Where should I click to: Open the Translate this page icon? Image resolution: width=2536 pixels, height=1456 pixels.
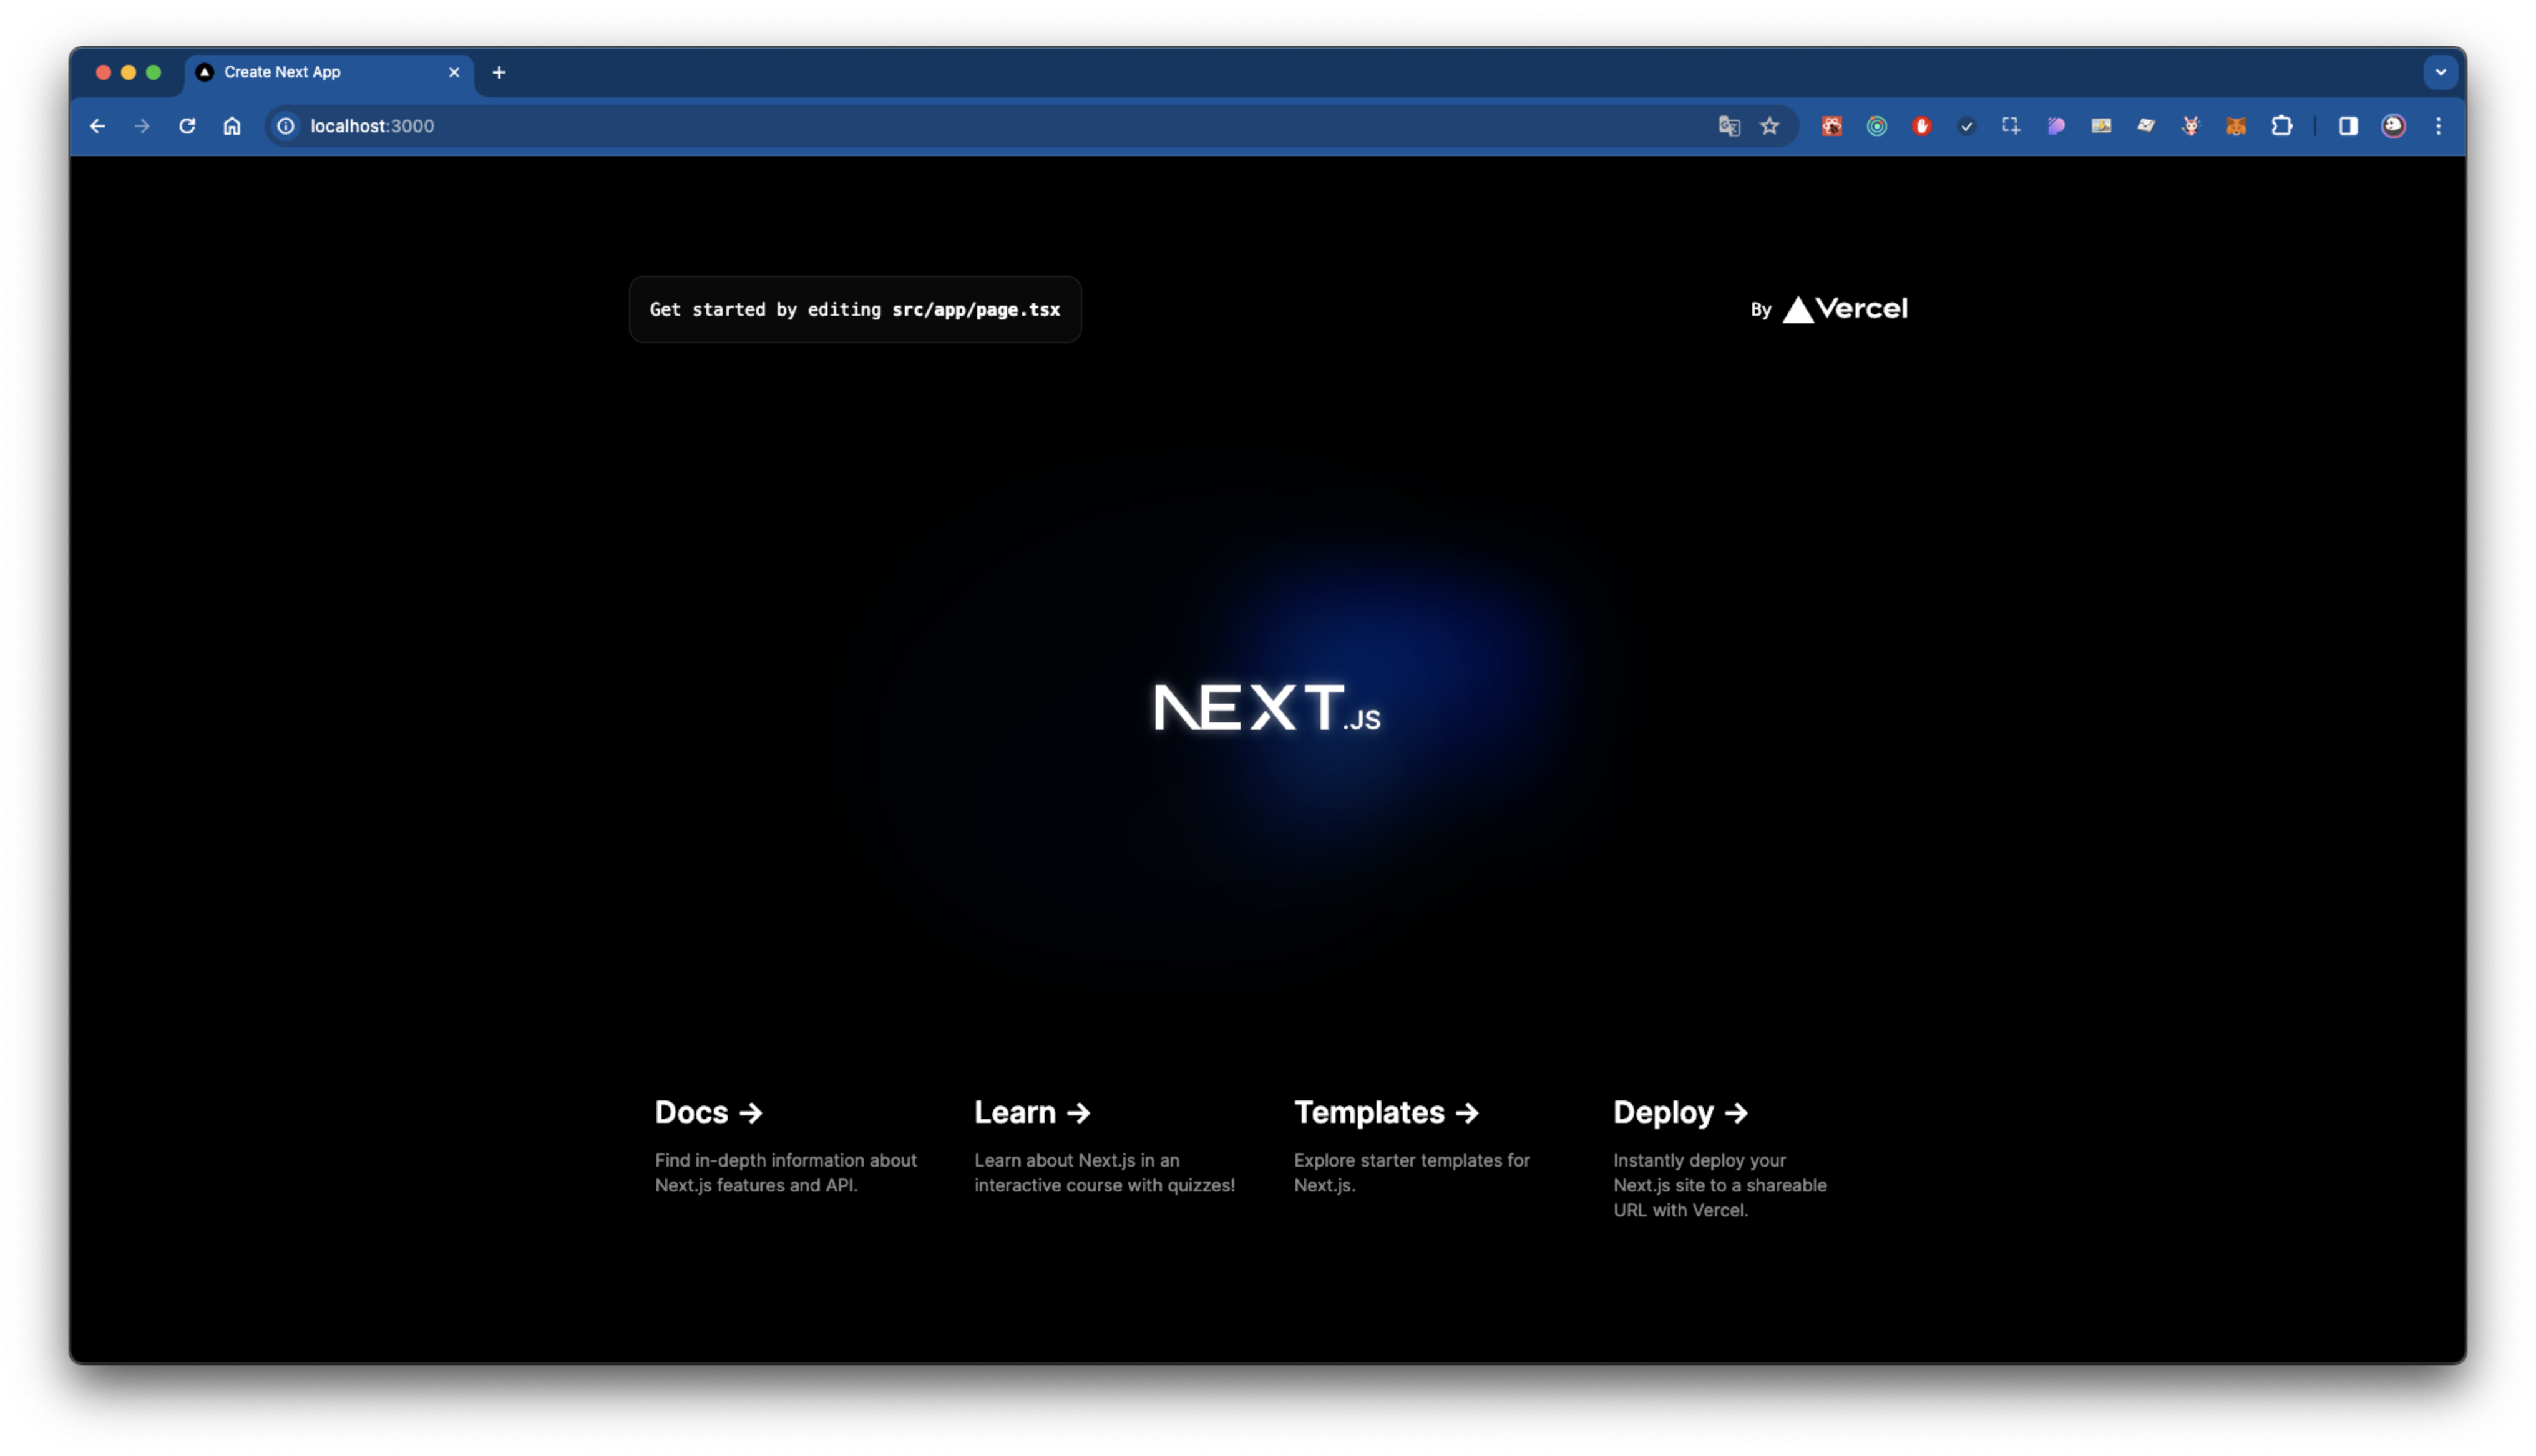(1729, 126)
